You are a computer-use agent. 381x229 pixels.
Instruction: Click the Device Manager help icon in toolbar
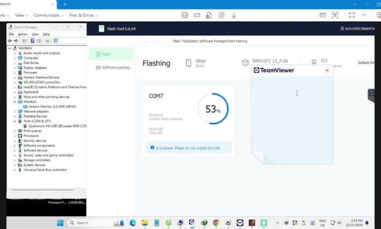pos(33,41)
